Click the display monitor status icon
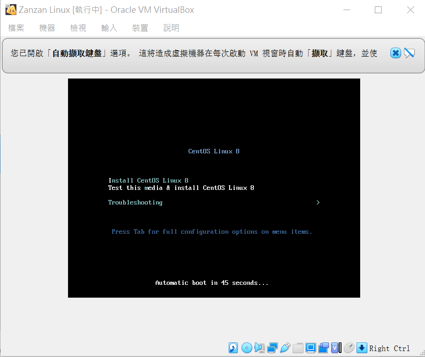 310,348
